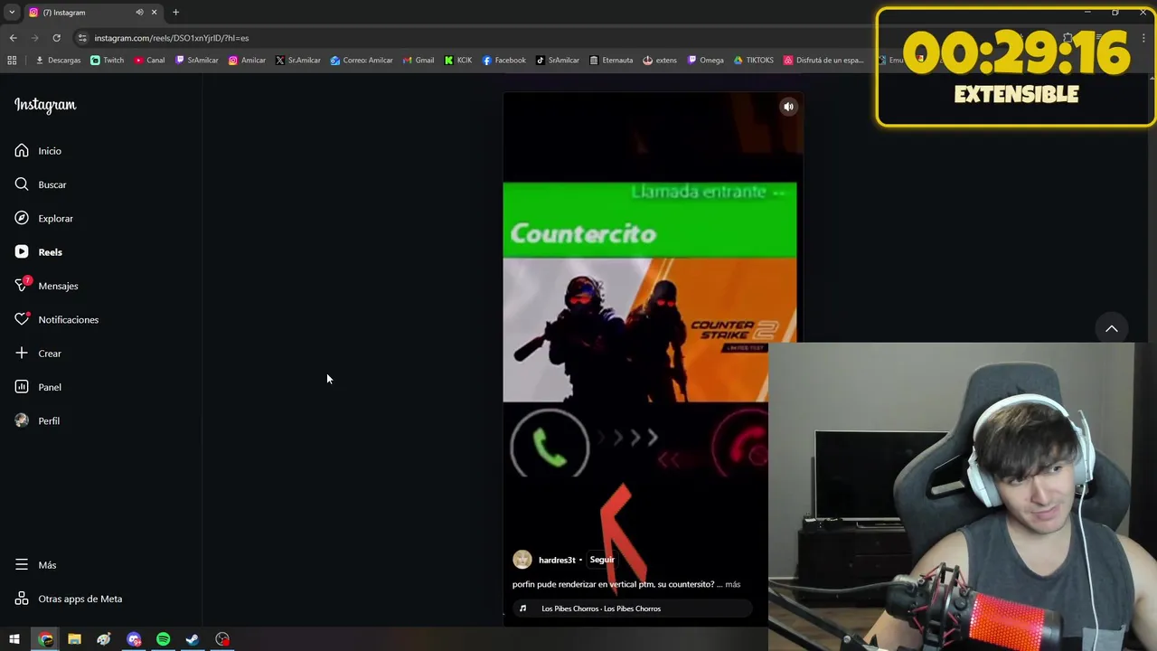Expand the caption with más
The image size is (1157, 651).
point(732,584)
